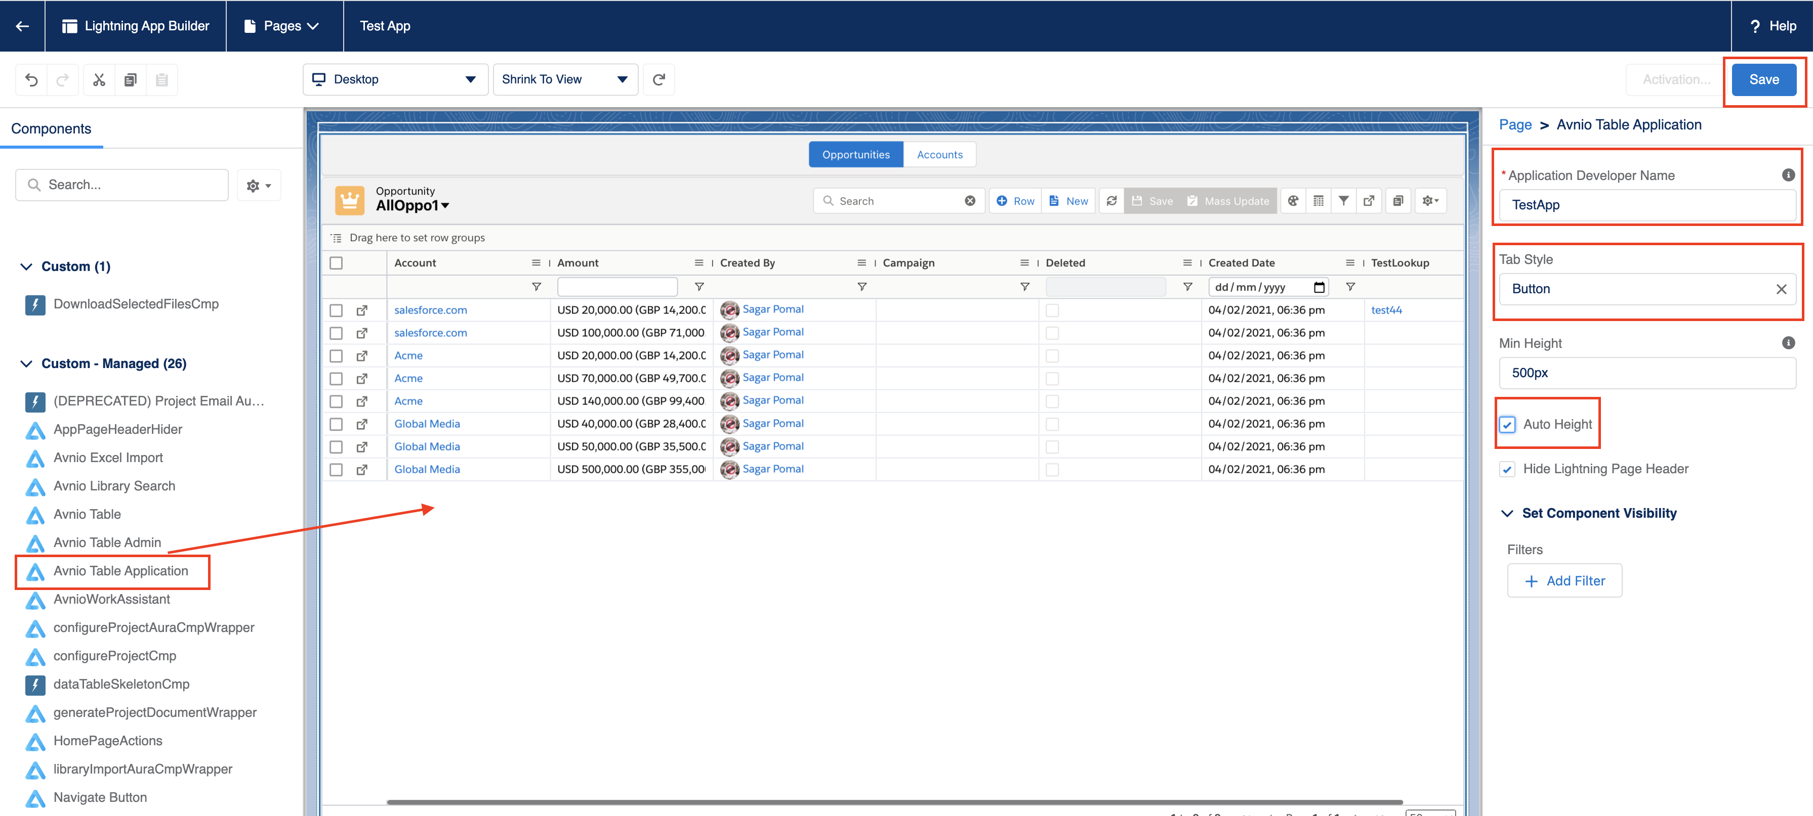
Task: Click the table refresh icon beside New
Action: coord(1111,201)
